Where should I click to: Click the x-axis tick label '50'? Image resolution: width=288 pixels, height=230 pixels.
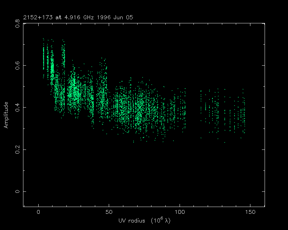coord(109,212)
